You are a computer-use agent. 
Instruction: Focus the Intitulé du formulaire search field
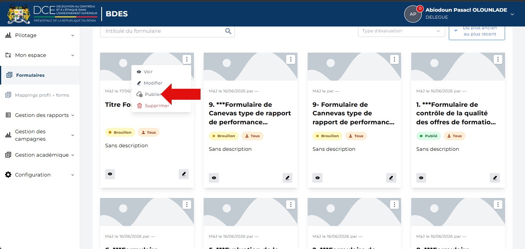[167, 31]
